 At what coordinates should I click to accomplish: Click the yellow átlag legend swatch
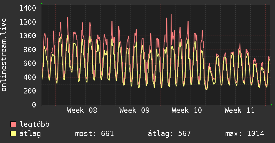(13, 134)
